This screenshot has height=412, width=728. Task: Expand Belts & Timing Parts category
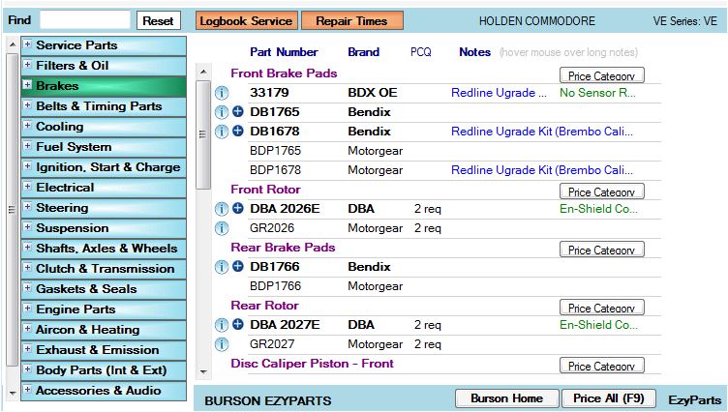pos(27,105)
